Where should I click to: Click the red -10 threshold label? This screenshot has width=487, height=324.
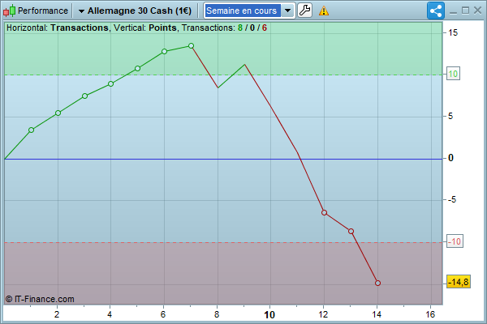[455, 241]
